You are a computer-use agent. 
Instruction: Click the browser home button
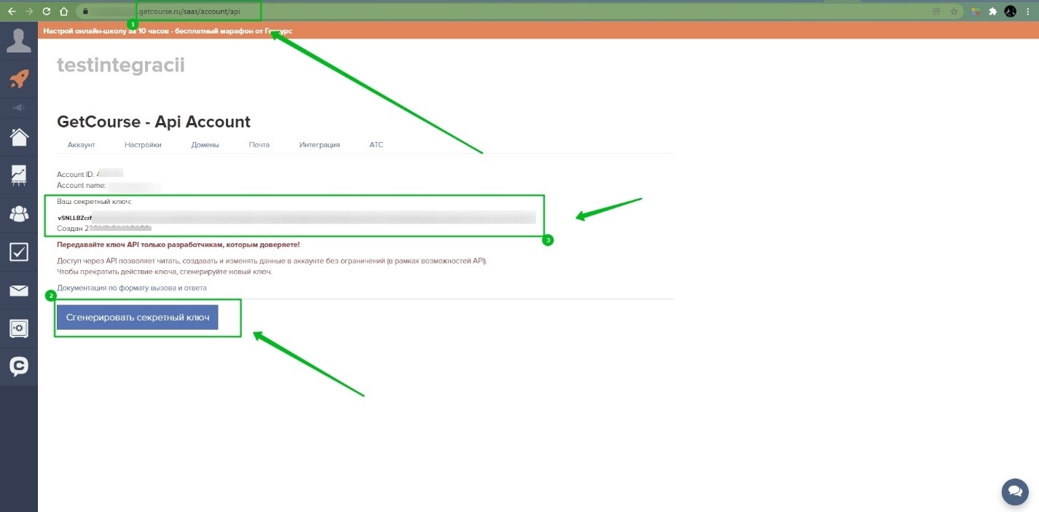(x=63, y=12)
